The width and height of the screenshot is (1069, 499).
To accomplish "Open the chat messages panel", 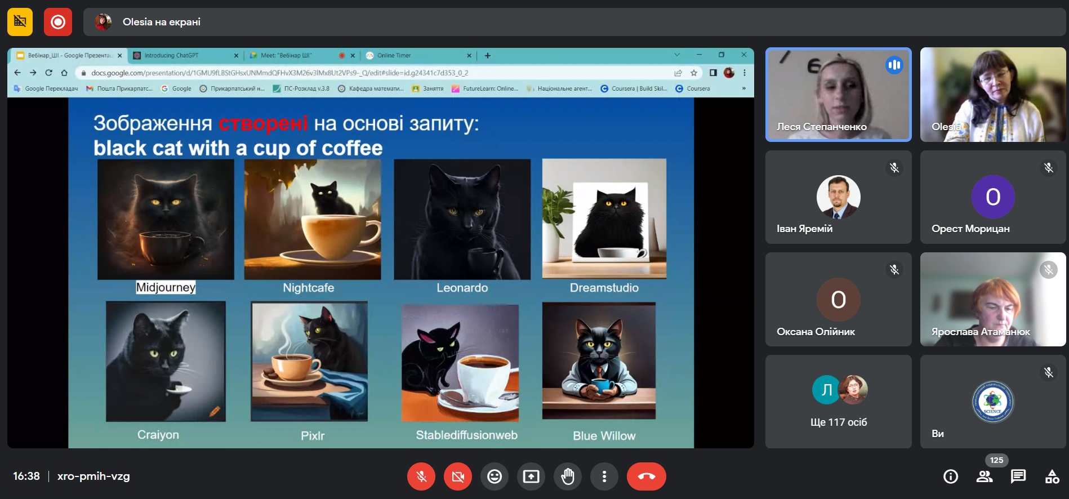I will pyautogui.click(x=1018, y=476).
